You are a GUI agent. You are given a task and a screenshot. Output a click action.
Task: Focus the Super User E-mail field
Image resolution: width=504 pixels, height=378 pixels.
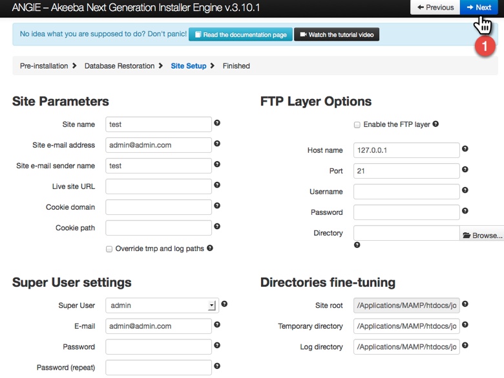pyautogui.click(x=158, y=326)
